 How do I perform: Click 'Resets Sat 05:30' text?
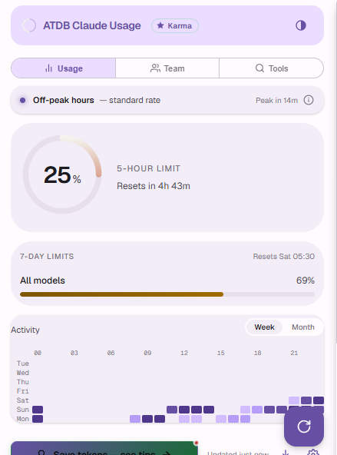pyautogui.click(x=284, y=257)
